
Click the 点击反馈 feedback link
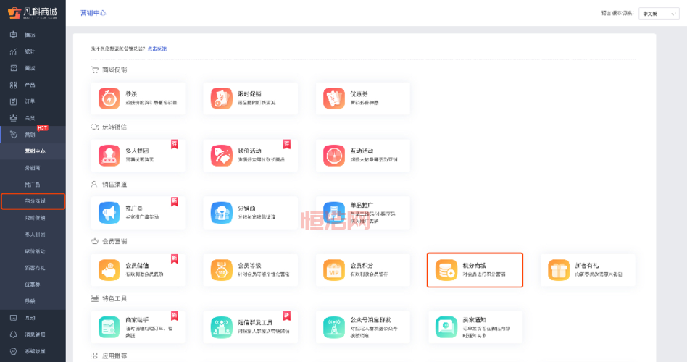pyautogui.click(x=157, y=49)
